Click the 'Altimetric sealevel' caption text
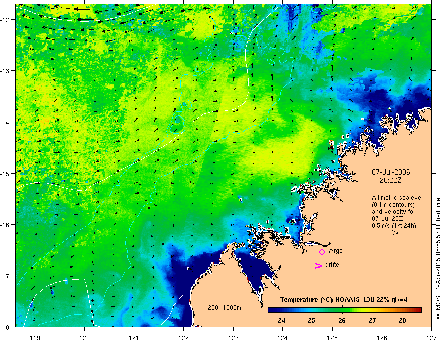 [397, 198]
